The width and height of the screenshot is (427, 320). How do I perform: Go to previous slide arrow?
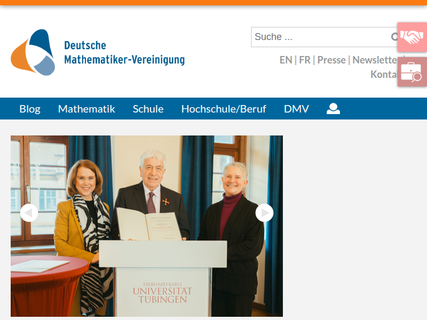(x=29, y=213)
